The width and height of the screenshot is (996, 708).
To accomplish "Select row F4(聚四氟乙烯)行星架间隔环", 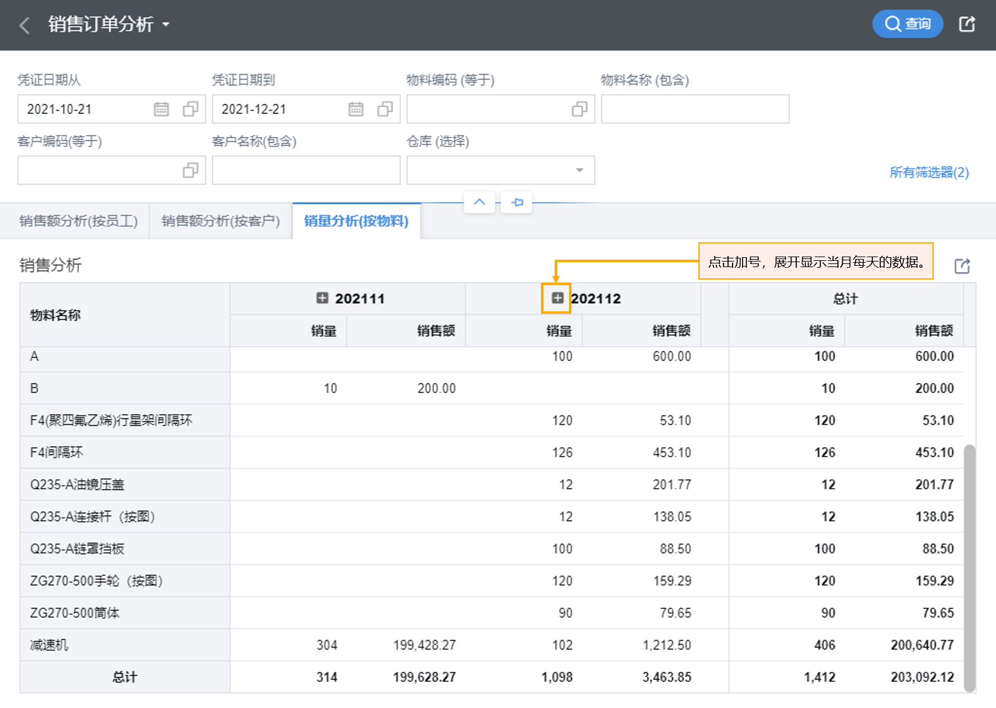I will tap(492, 420).
